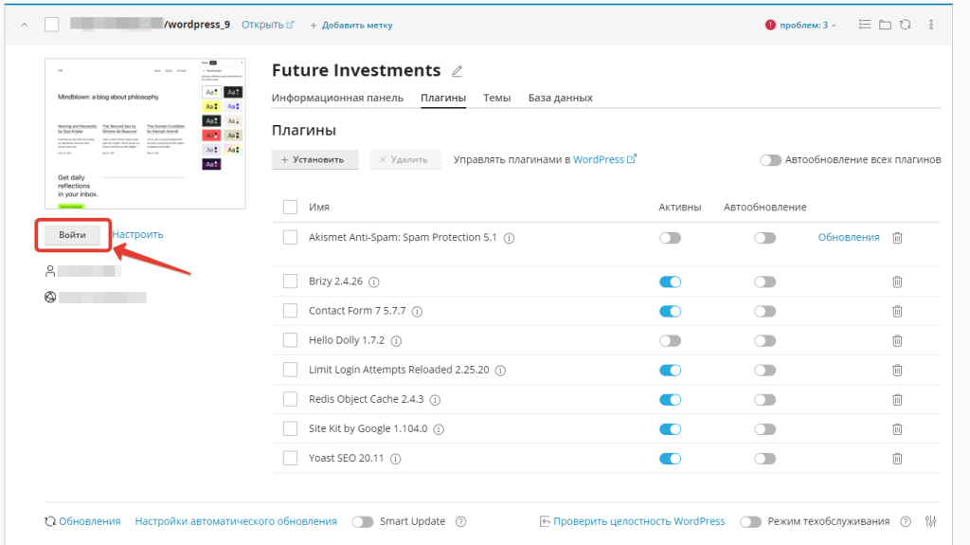This screenshot has height=545, width=970.
Task: Select Brizy 2.4.26 checkbox
Action: (290, 282)
